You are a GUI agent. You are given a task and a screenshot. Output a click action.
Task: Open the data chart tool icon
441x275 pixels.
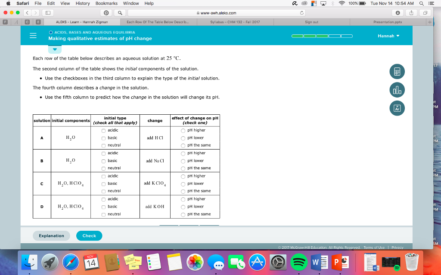(396, 90)
